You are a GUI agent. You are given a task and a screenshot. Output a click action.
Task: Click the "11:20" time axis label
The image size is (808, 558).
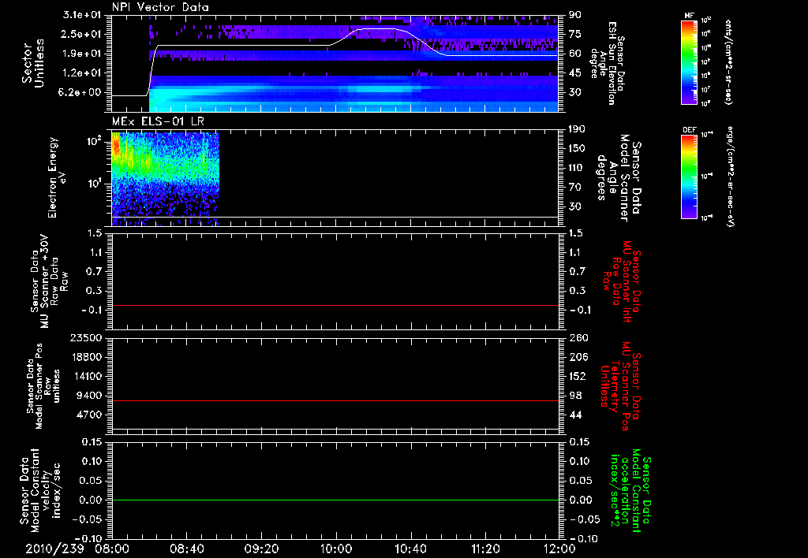485,549
